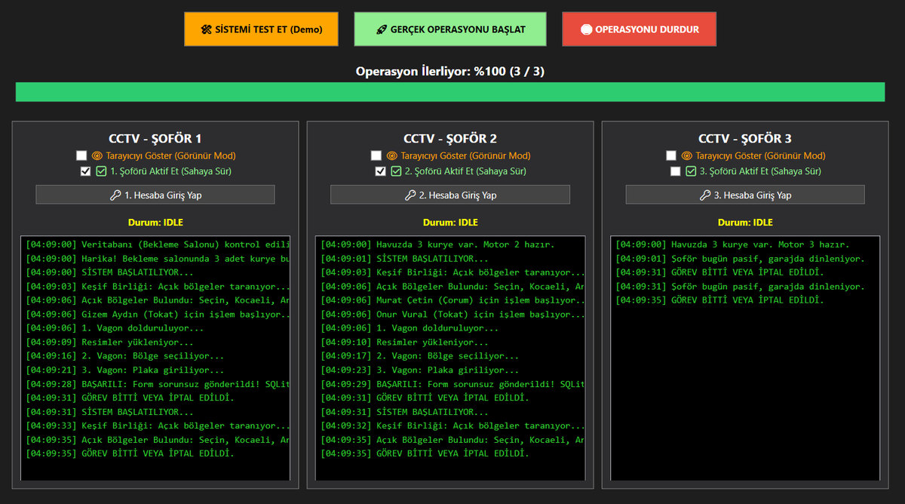The image size is (905, 504).
Task: Click the Motor 3 hazır log line
Action: pos(732,244)
